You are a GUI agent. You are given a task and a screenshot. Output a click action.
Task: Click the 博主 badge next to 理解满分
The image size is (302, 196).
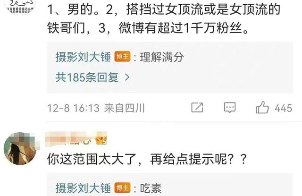[122, 57]
